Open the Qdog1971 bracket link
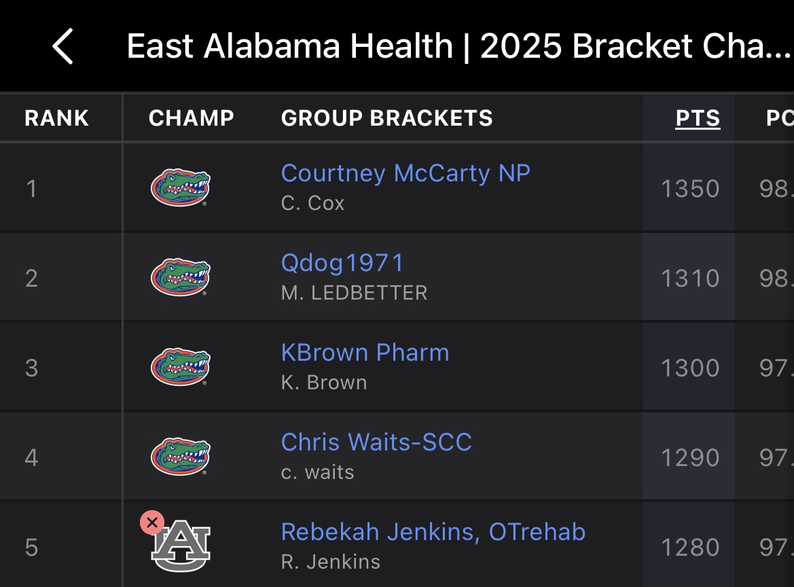Image resolution: width=794 pixels, height=587 pixels. [x=342, y=264]
